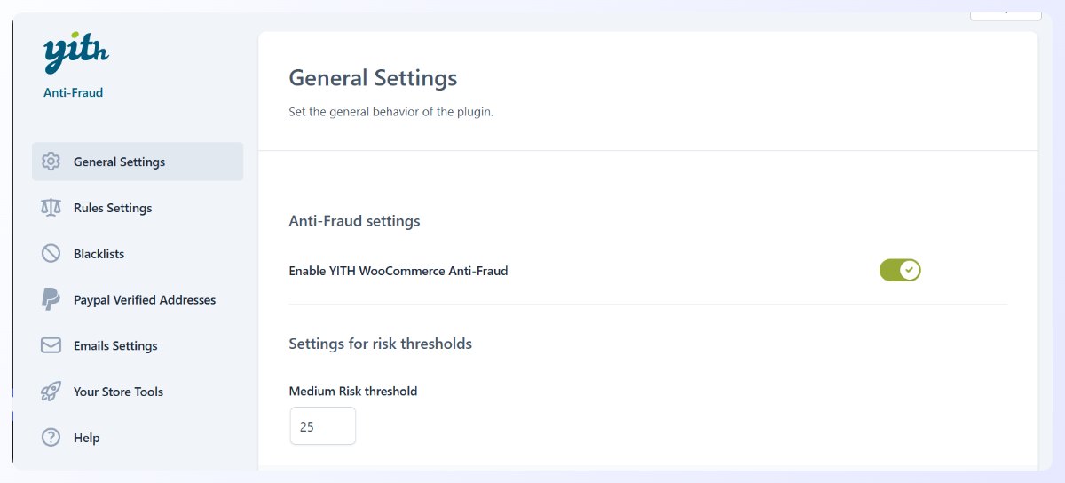The width and height of the screenshot is (1065, 483).
Task: Click the Blacklists prohibited-circle icon
Action: point(51,254)
